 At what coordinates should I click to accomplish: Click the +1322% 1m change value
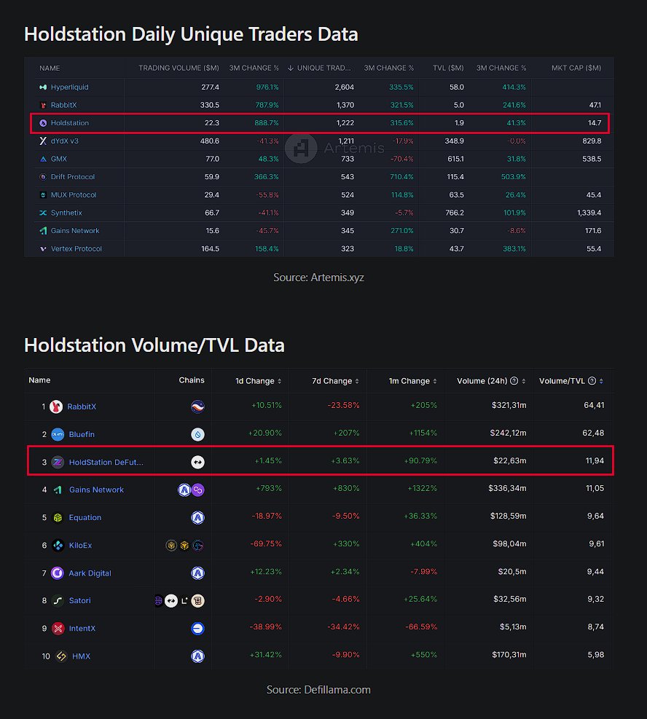click(423, 488)
